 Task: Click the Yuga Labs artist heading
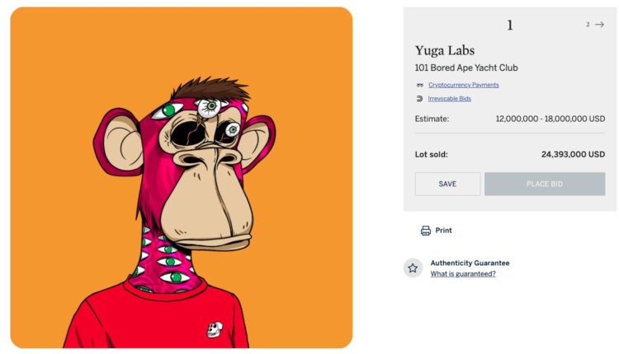click(445, 51)
